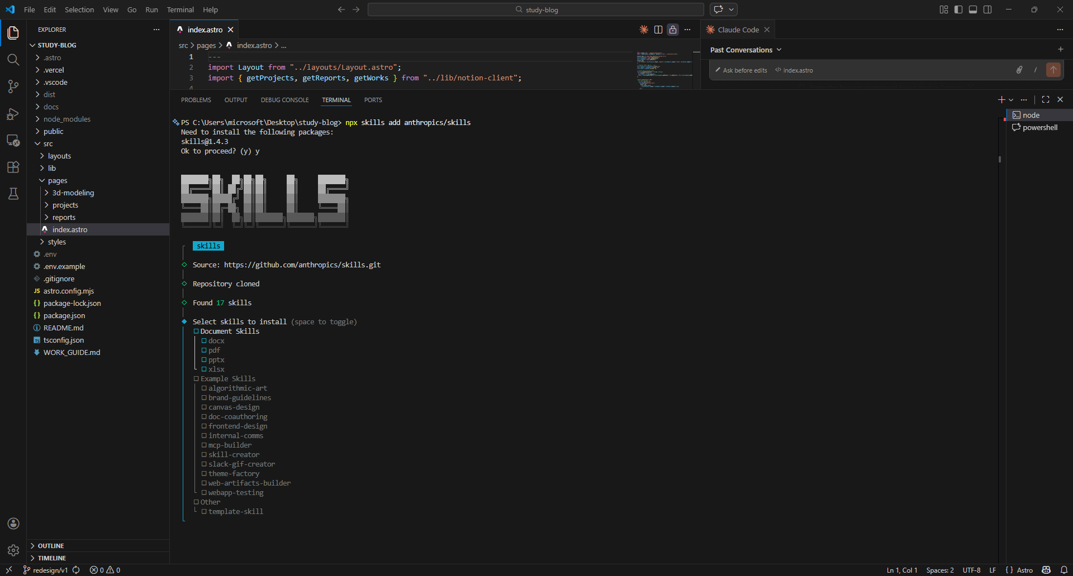Open the Extensions view

point(13,167)
